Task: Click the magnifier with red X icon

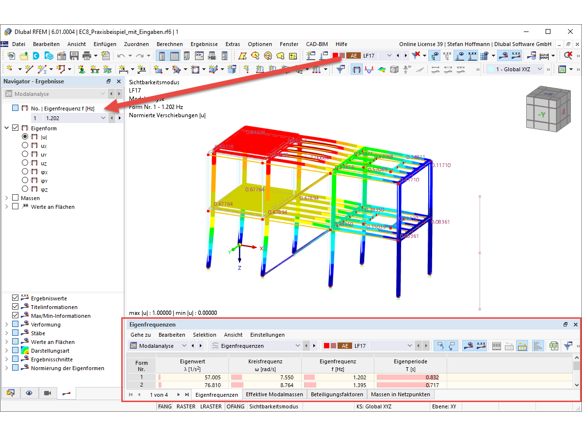Action: click(568, 56)
